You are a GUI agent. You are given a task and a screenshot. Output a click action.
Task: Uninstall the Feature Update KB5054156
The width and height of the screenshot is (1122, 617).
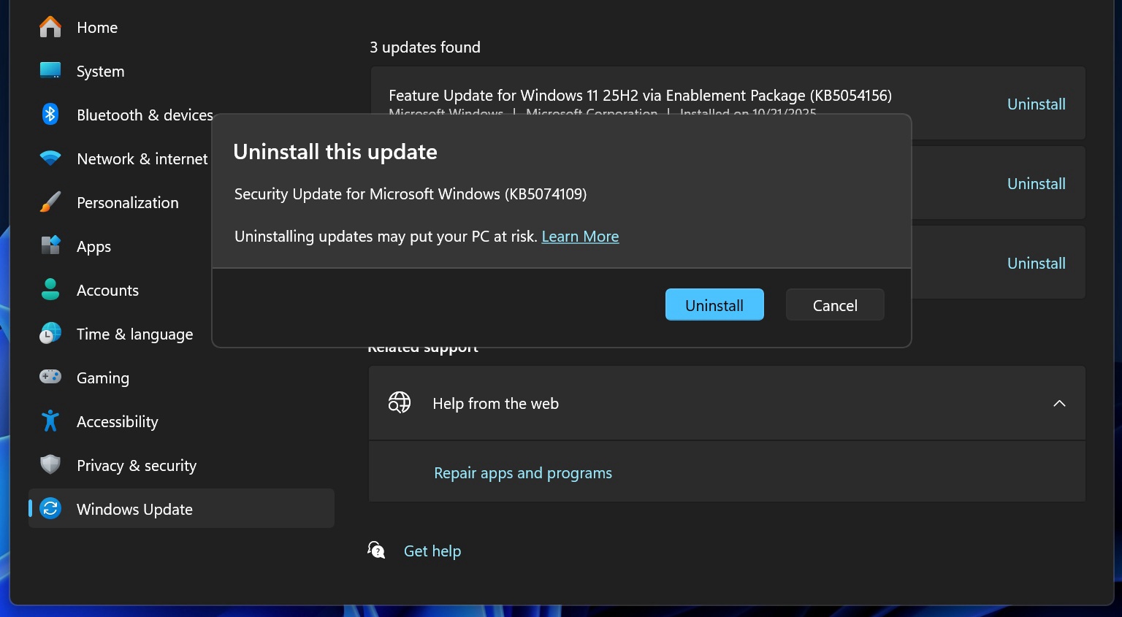(x=1036, y=104)
